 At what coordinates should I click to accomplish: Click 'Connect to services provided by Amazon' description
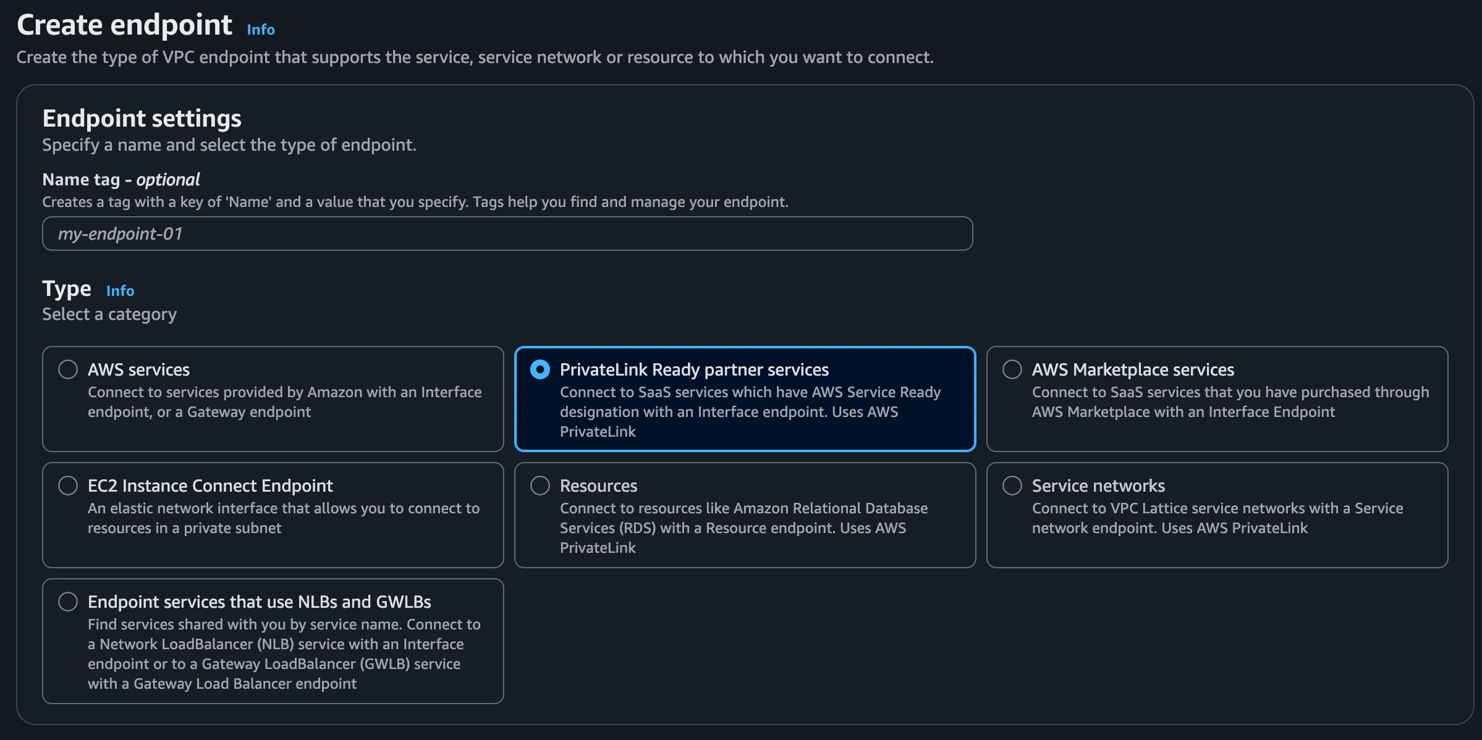(284, 402)
